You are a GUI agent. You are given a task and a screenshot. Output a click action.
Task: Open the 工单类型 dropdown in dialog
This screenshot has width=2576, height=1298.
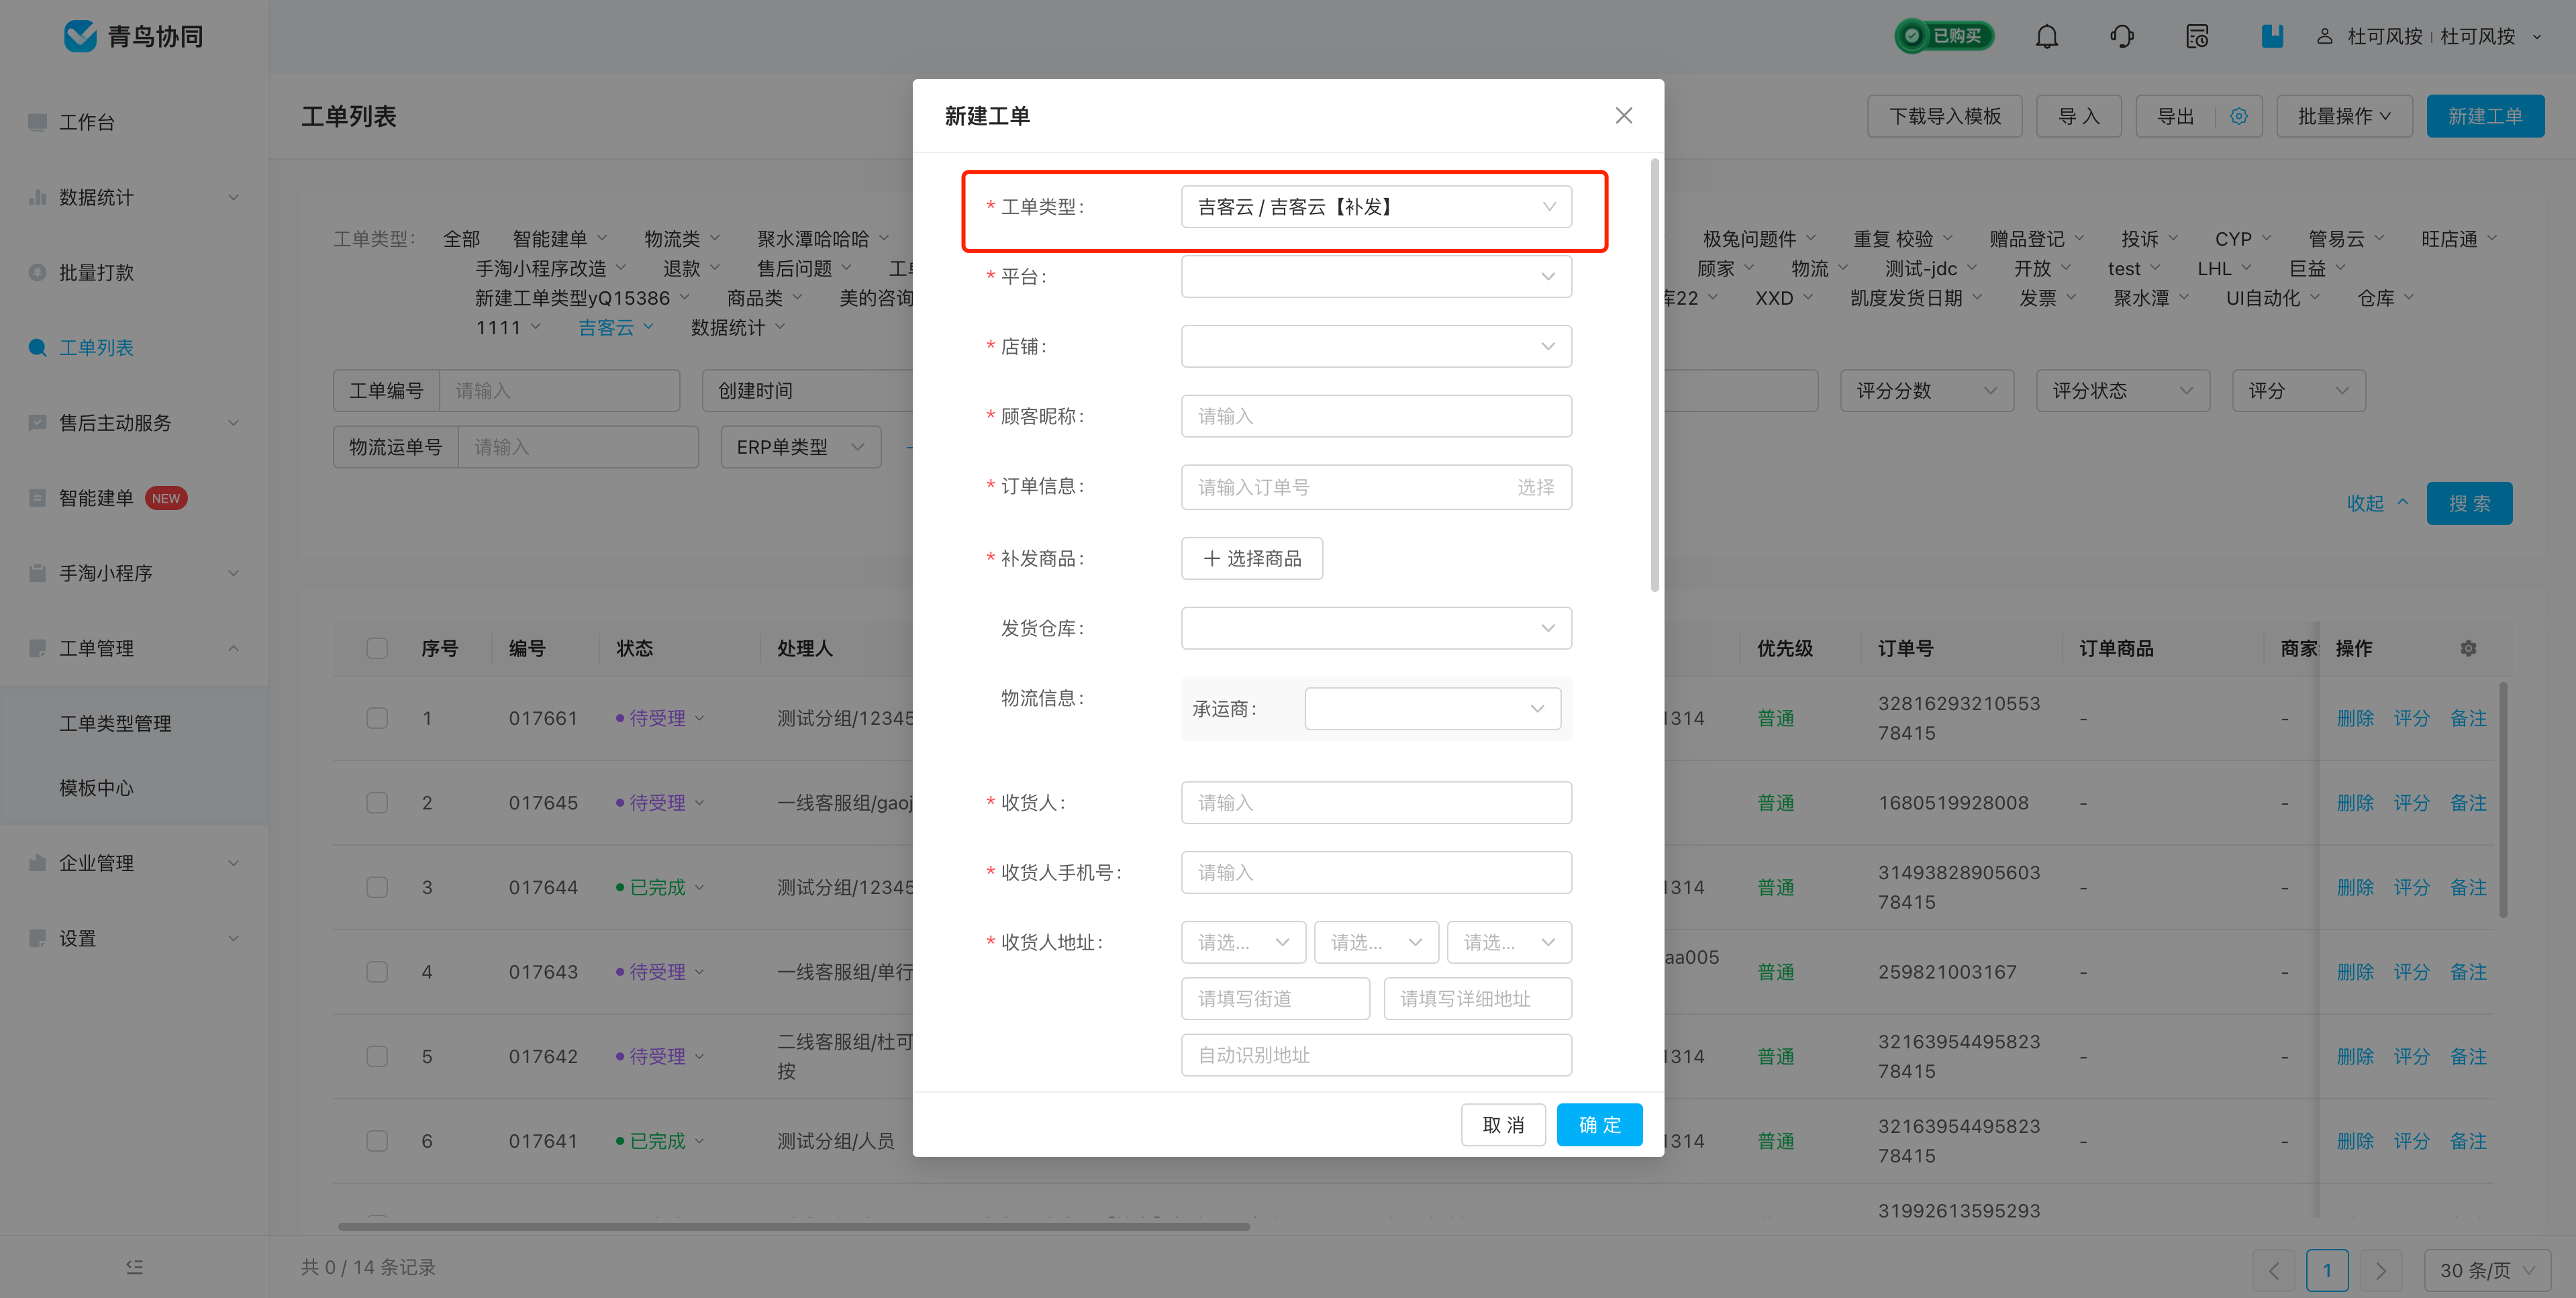[1376, 207]
